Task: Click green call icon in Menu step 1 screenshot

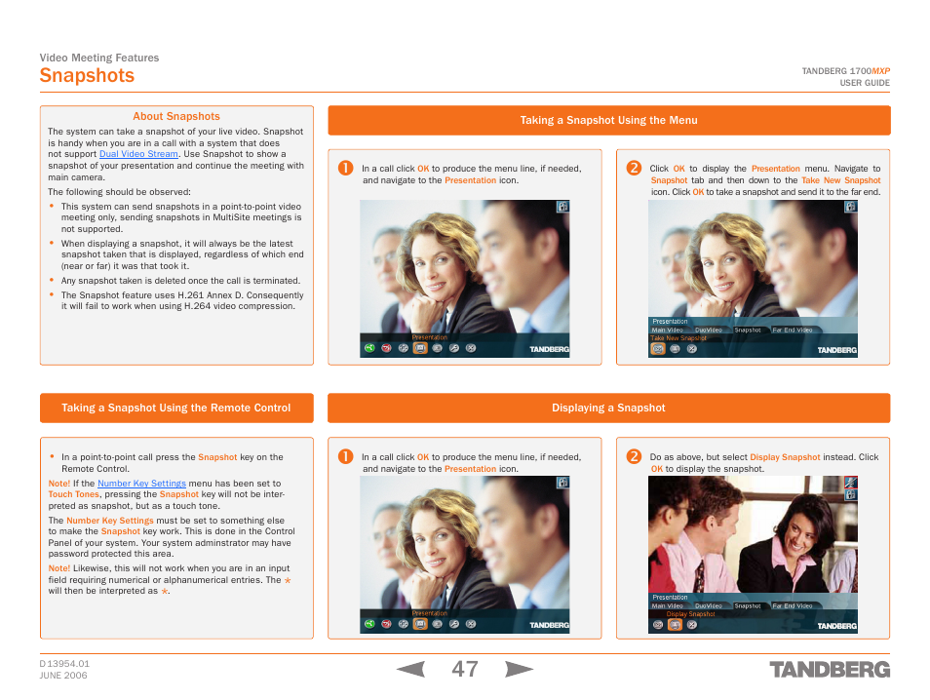Action: point(369,348)
